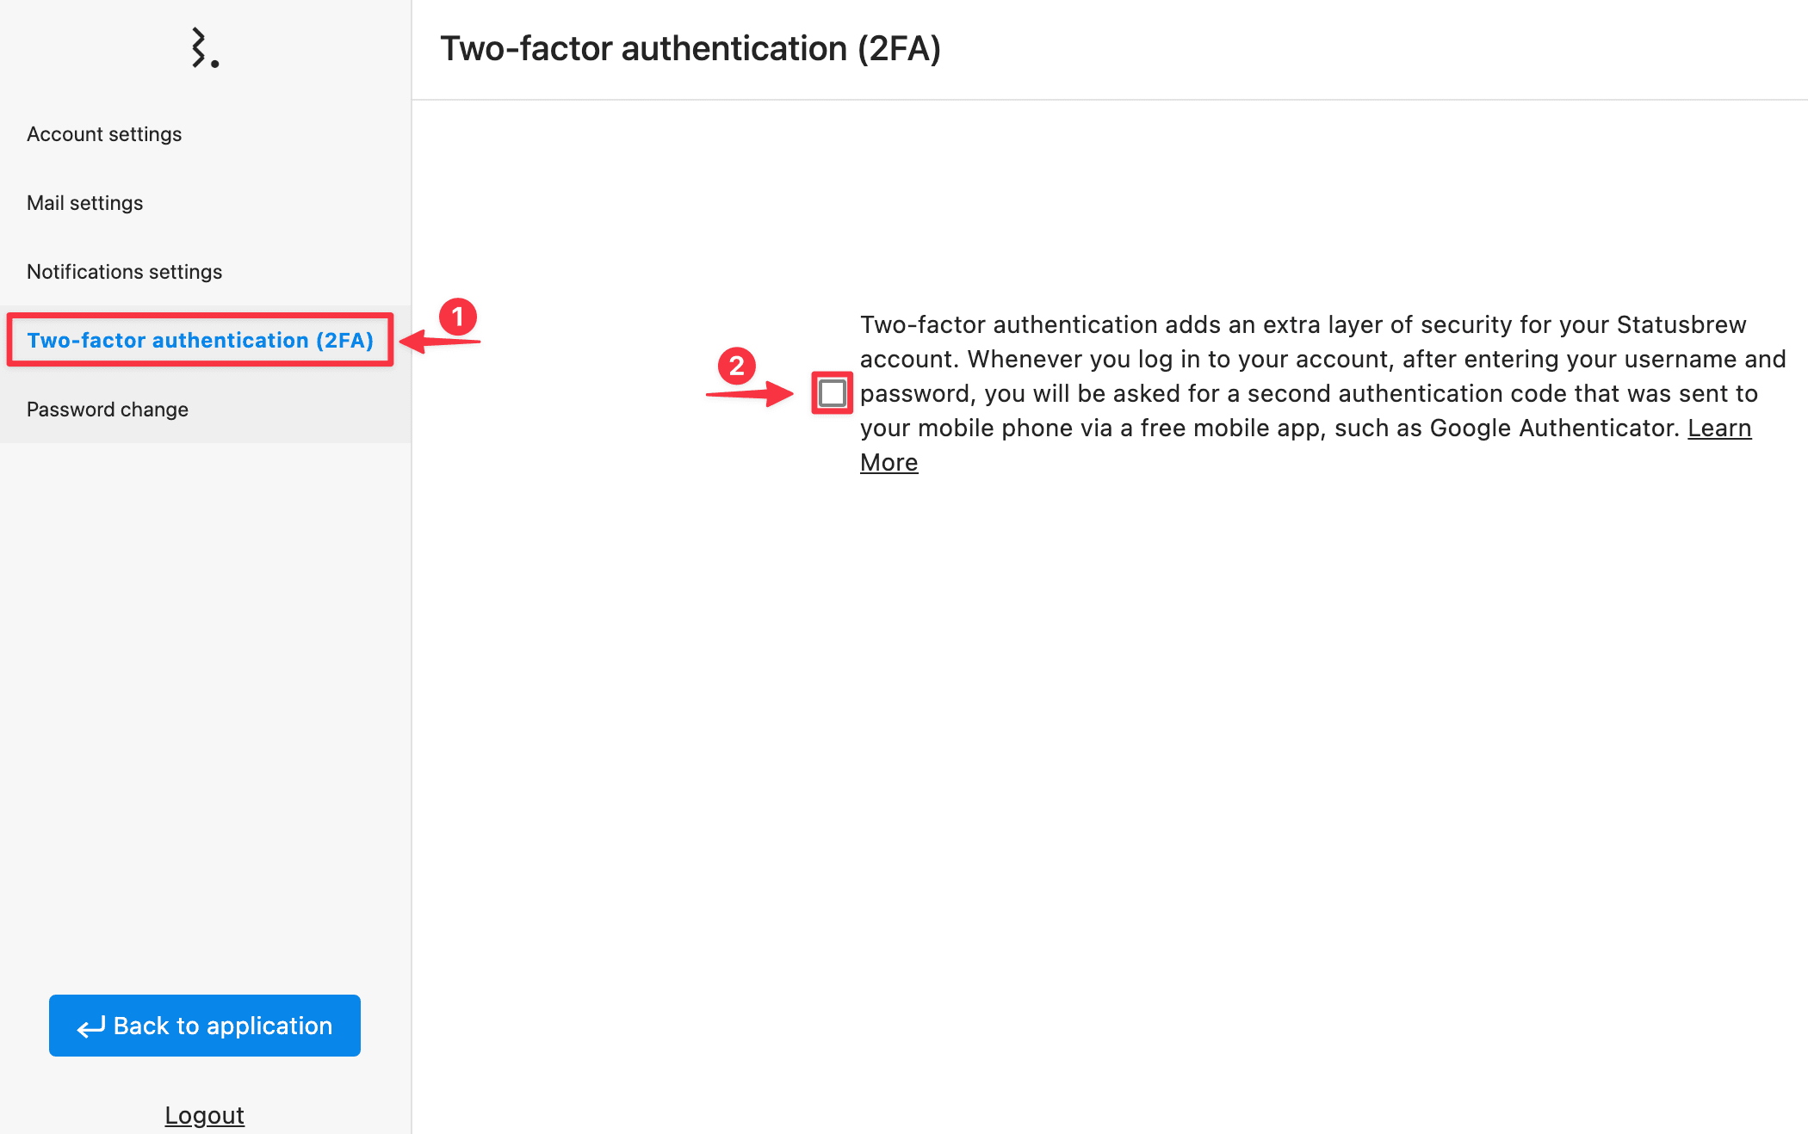Screen dimensions: 1808x1134
Task: Open Password change page
Action: (x=108, y=410)
